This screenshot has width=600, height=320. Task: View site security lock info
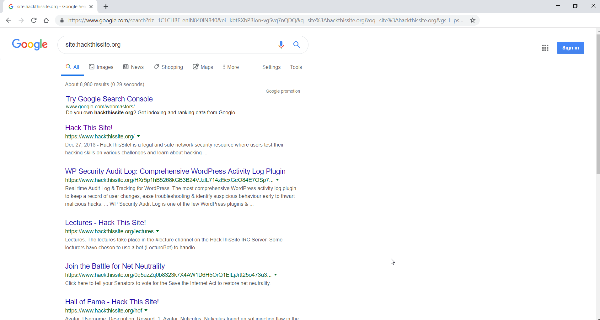[x=62, y=20]
